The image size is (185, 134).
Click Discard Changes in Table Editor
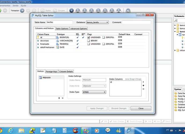click(119, 108)
